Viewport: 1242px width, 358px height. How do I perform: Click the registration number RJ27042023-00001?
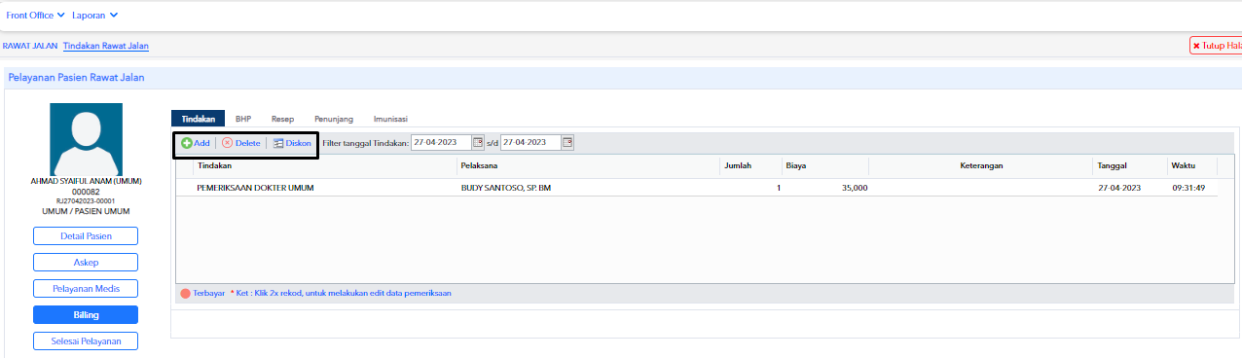click(x=86, y=201)
